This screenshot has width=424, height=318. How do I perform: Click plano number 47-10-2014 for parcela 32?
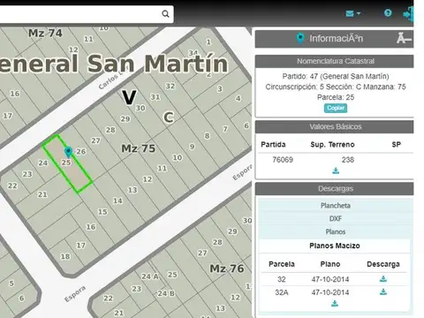tap(330, 279)
